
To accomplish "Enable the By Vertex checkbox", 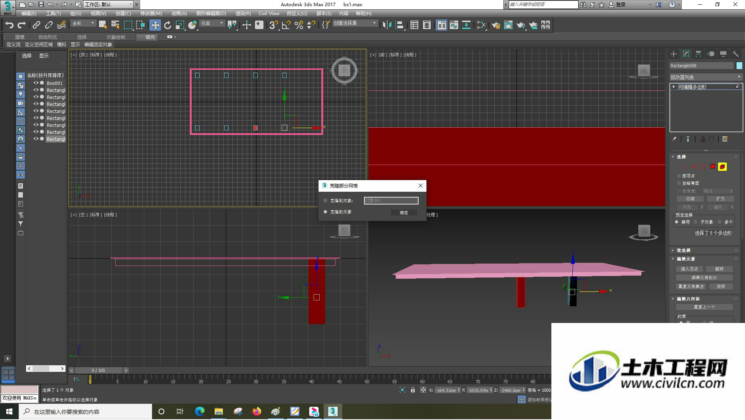I will point(679,176).
